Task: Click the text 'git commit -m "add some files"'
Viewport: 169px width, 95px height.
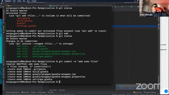Action: click(x=78, y=61)
